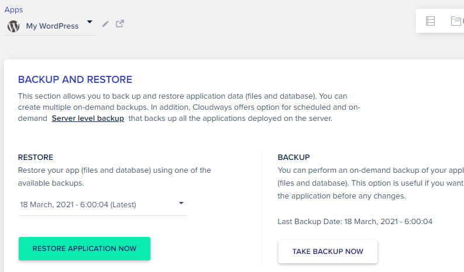
Task: Click the "My WordPress" application name
Action: point(52,26)
